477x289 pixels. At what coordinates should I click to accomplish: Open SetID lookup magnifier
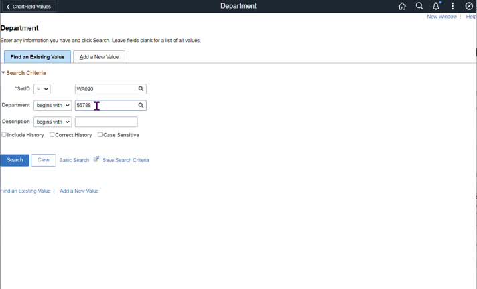(x=141, y=89)
